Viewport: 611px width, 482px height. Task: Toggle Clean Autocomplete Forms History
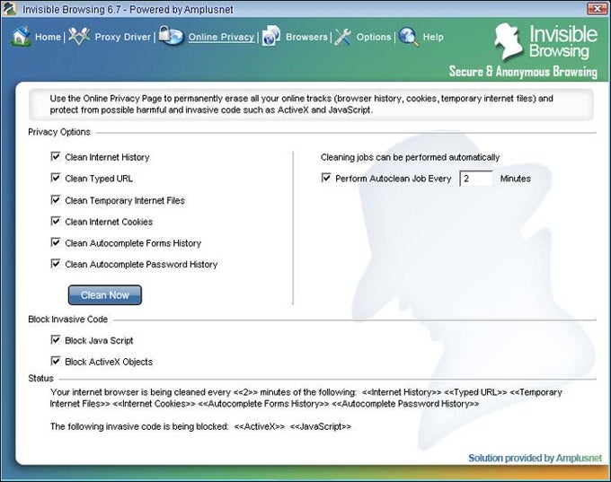[x=56, y=242]
